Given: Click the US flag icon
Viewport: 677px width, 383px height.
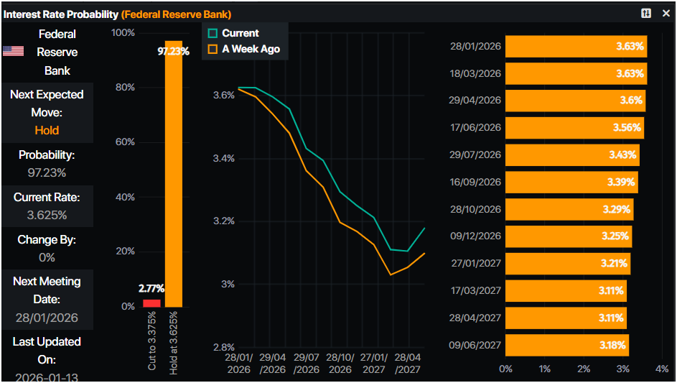Looking at the screenshot, I should pos(13,51).
